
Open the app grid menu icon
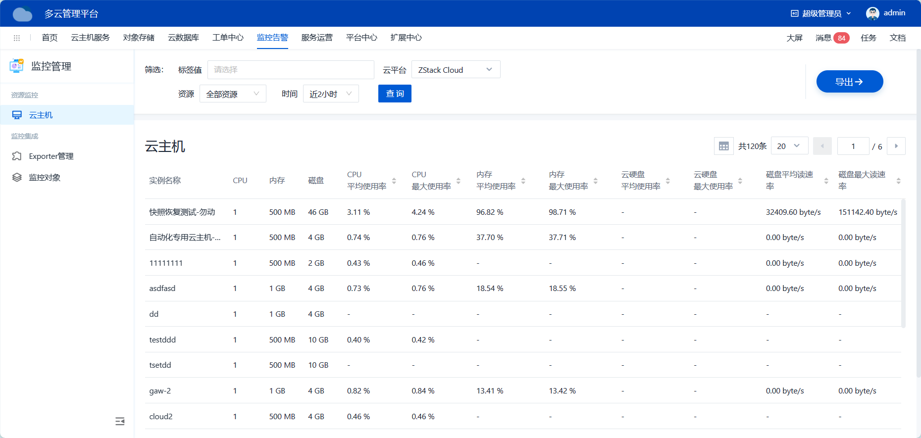[x=17, y=38]
